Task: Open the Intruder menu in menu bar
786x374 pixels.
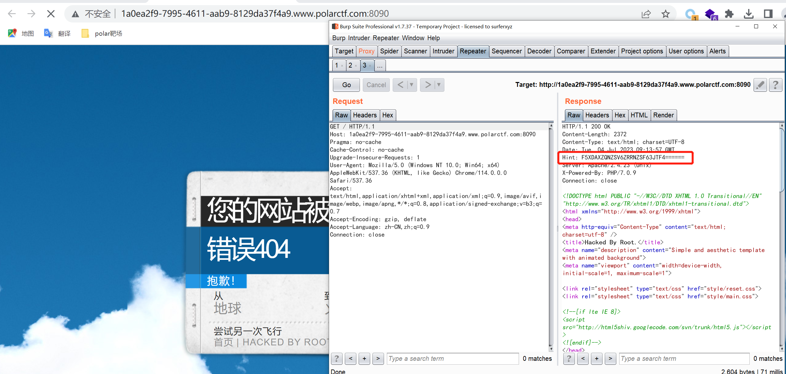Action: tap(359, 38)
